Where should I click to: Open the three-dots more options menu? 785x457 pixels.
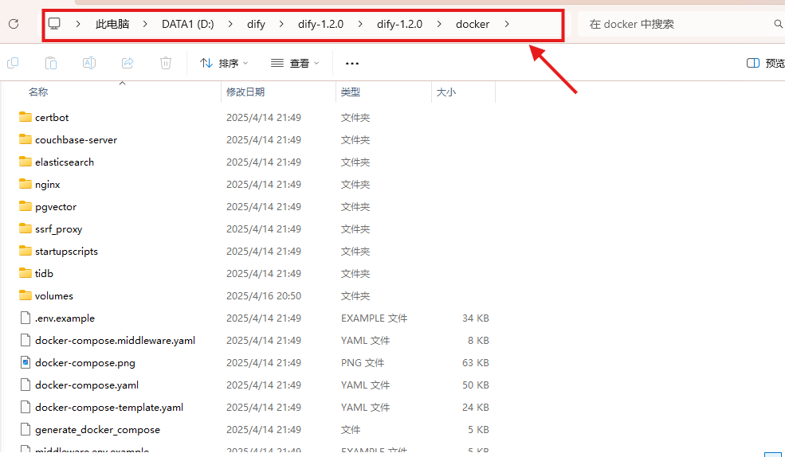click(x=352, y=64)
